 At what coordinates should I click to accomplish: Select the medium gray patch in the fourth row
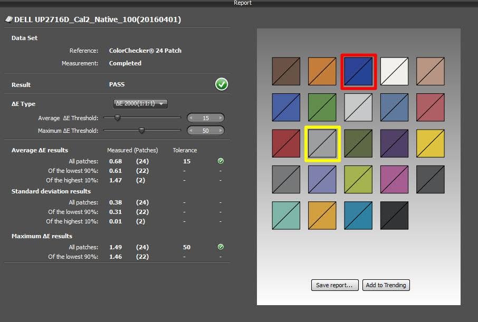click(x=286, y=179)
